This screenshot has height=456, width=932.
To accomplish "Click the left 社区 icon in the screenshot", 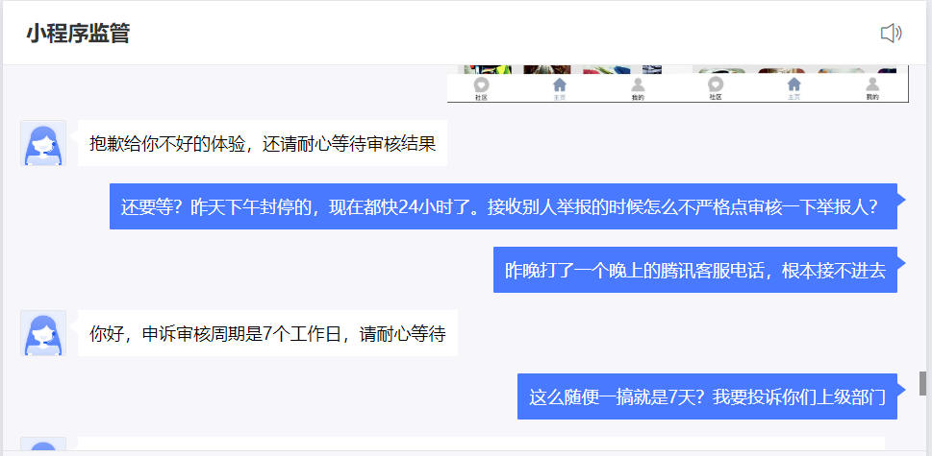I will pos(482,88).
